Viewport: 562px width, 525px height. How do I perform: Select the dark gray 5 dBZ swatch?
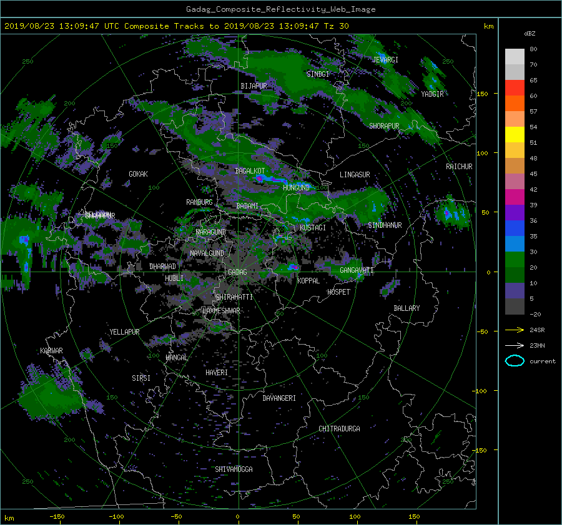coord(515,306)
